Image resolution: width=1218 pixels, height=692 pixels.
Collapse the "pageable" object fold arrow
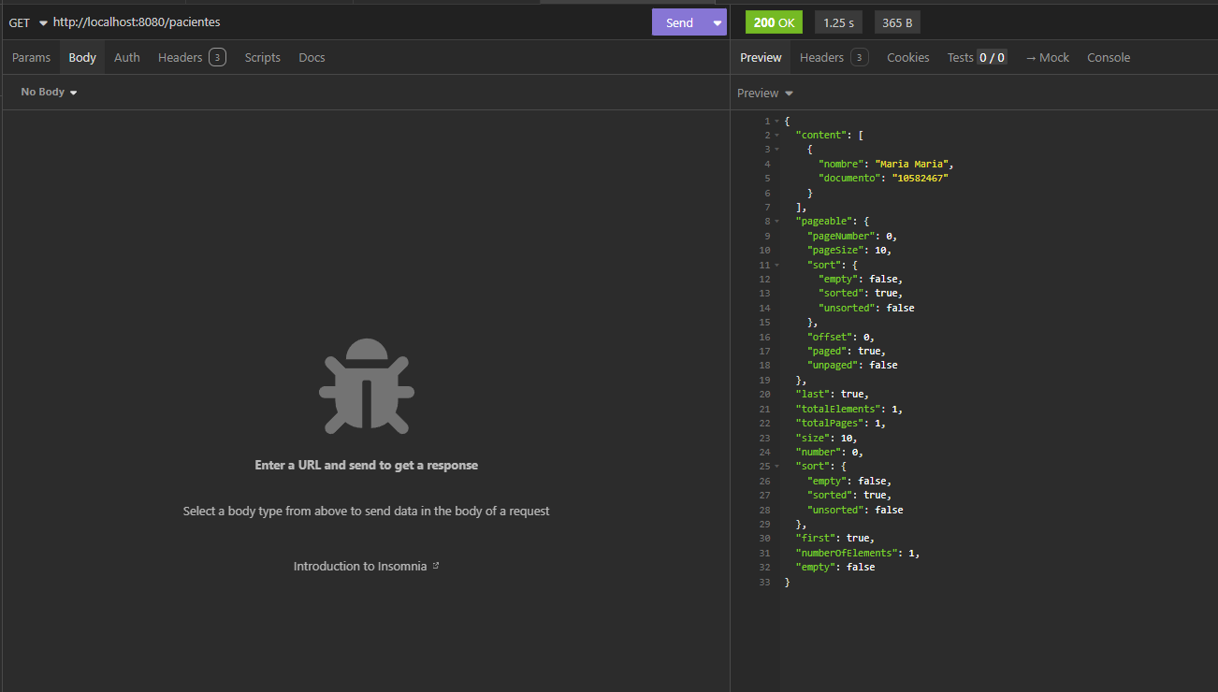pos(776,222)
